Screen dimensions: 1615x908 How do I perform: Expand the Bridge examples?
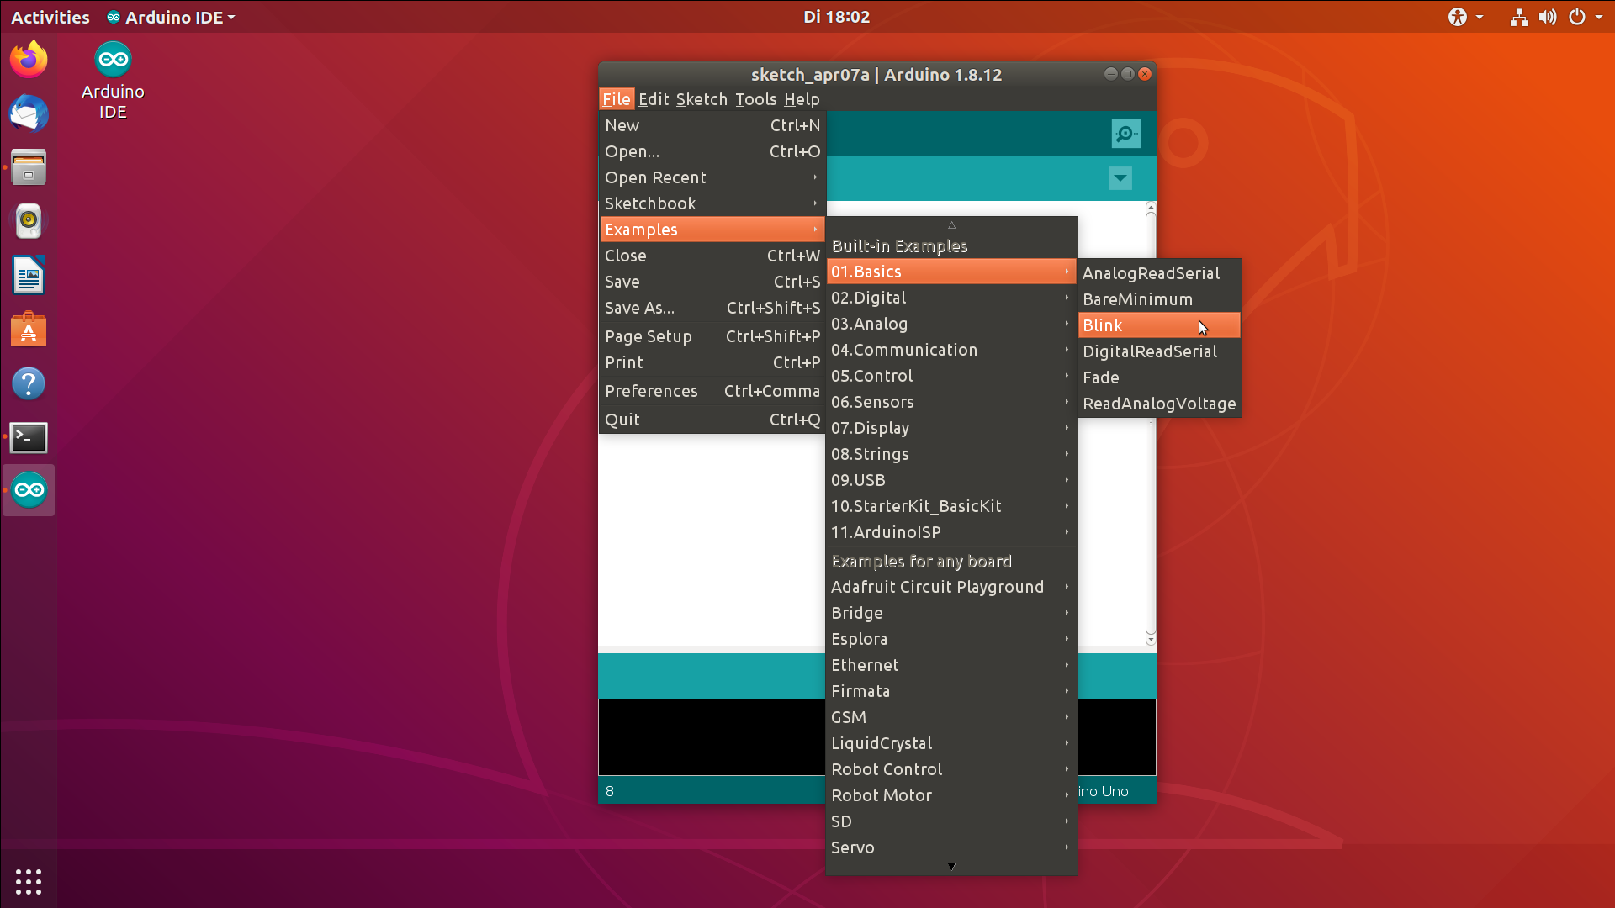tap(951, 613)
